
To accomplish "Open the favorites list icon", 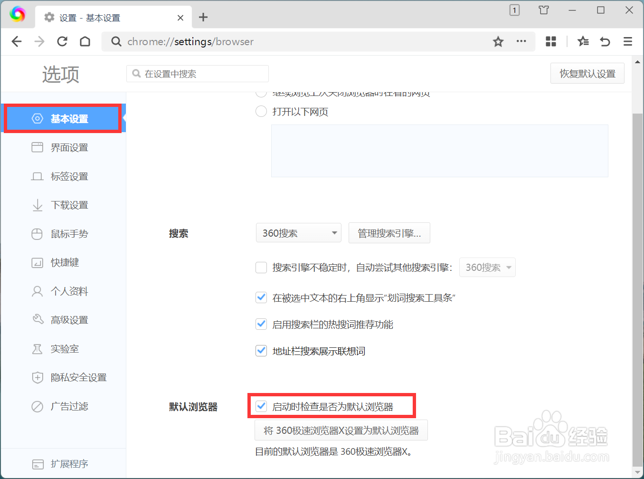I will coord(583,42).
